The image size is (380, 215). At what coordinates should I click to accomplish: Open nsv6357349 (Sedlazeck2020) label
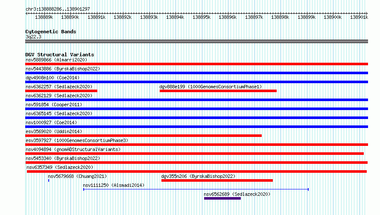point(60,167)
